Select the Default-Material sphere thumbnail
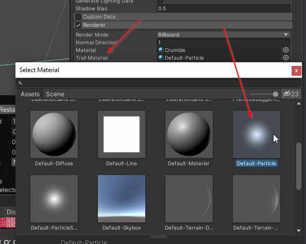 pyautogui.click(x=189, y=134)
